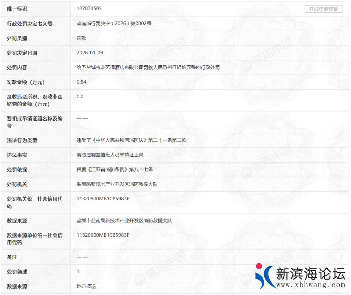Image resolution: width=351 pixels, height=295 pixels.
Task: Click the penalty type value 罚款
Action: coord(81,38)
